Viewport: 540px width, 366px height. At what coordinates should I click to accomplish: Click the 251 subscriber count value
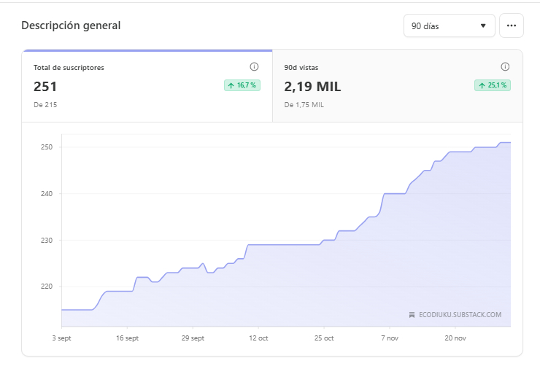45,87
